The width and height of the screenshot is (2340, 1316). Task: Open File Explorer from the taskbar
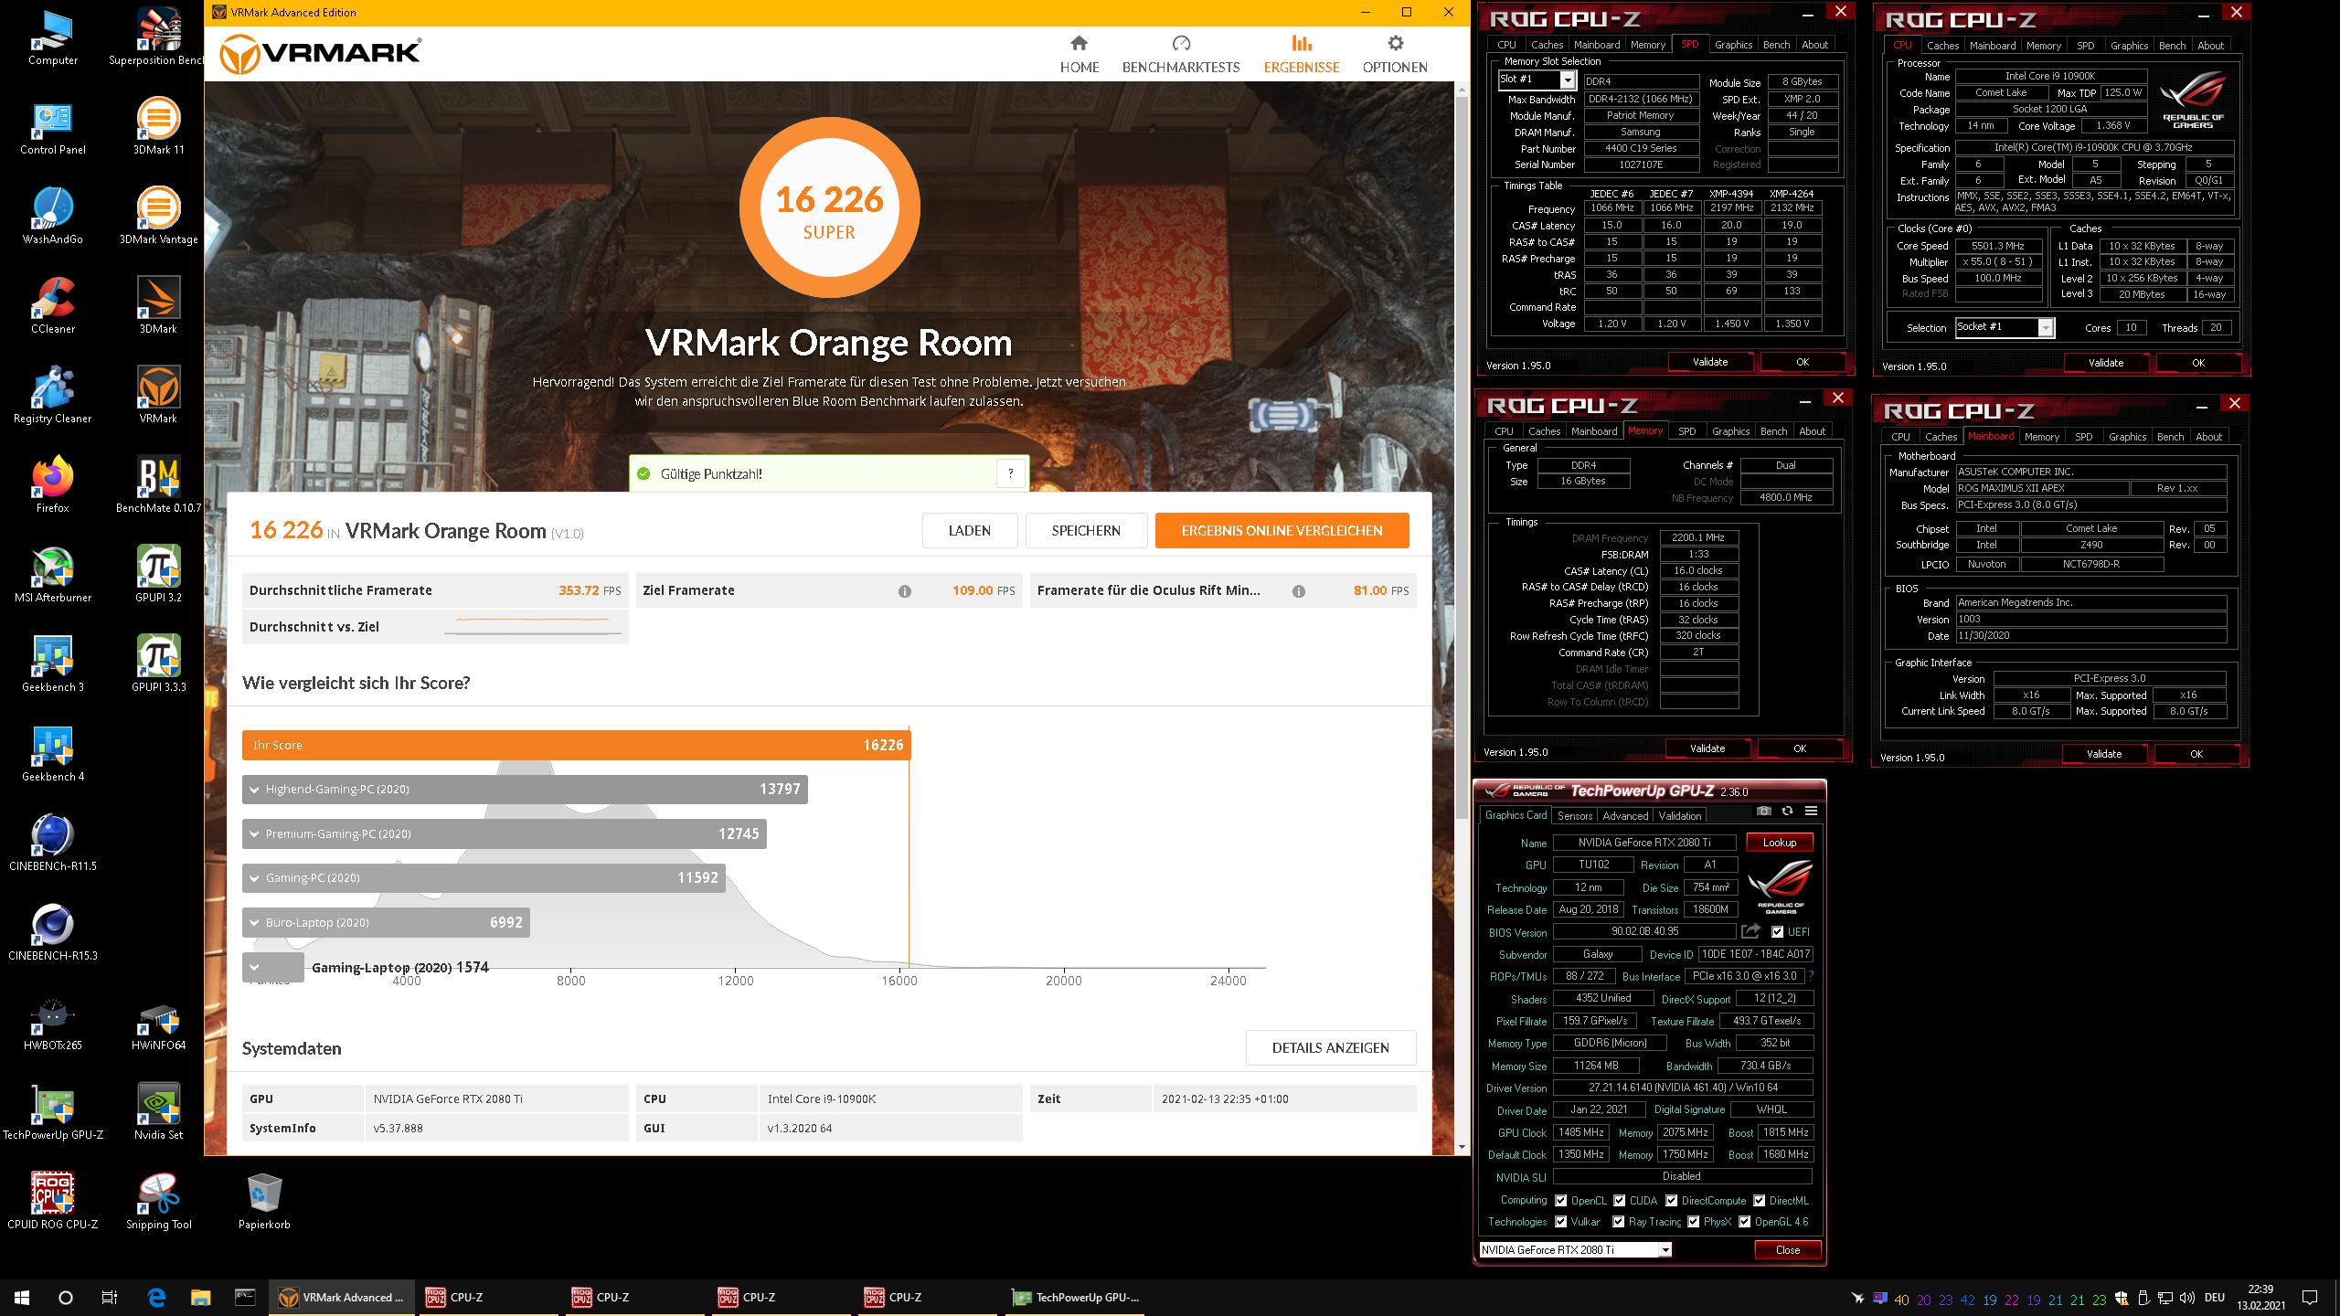click(200, 1298)
